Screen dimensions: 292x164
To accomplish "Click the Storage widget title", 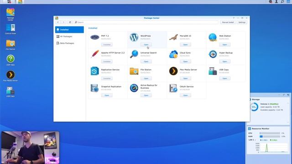I will pyautogui.click(x=255, y=99).
